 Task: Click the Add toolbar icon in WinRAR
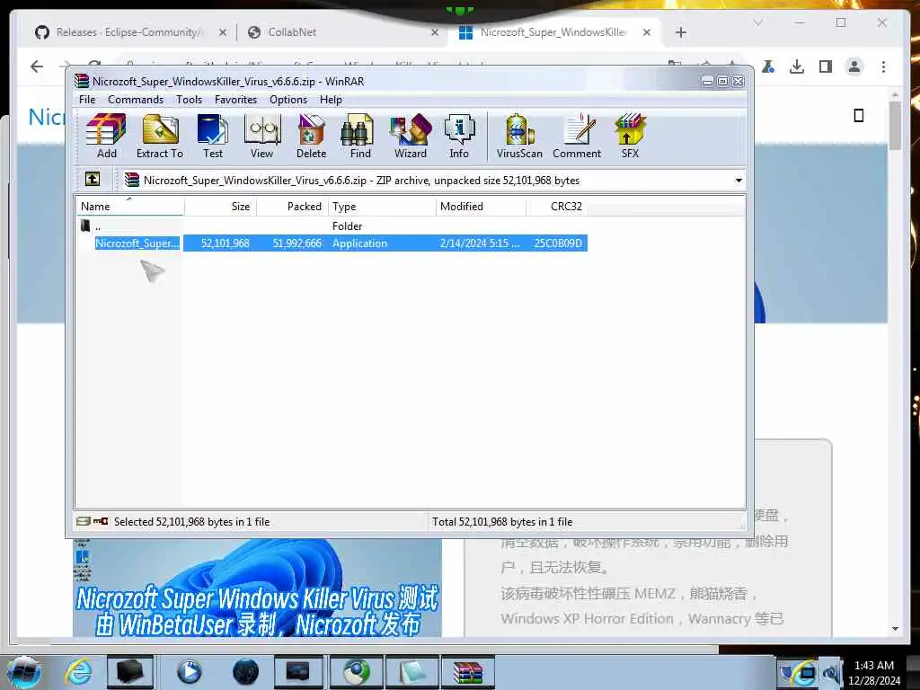pos(106,137)
